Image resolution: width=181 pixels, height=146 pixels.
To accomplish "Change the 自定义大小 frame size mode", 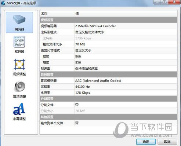I will click(x=83, y=50).
